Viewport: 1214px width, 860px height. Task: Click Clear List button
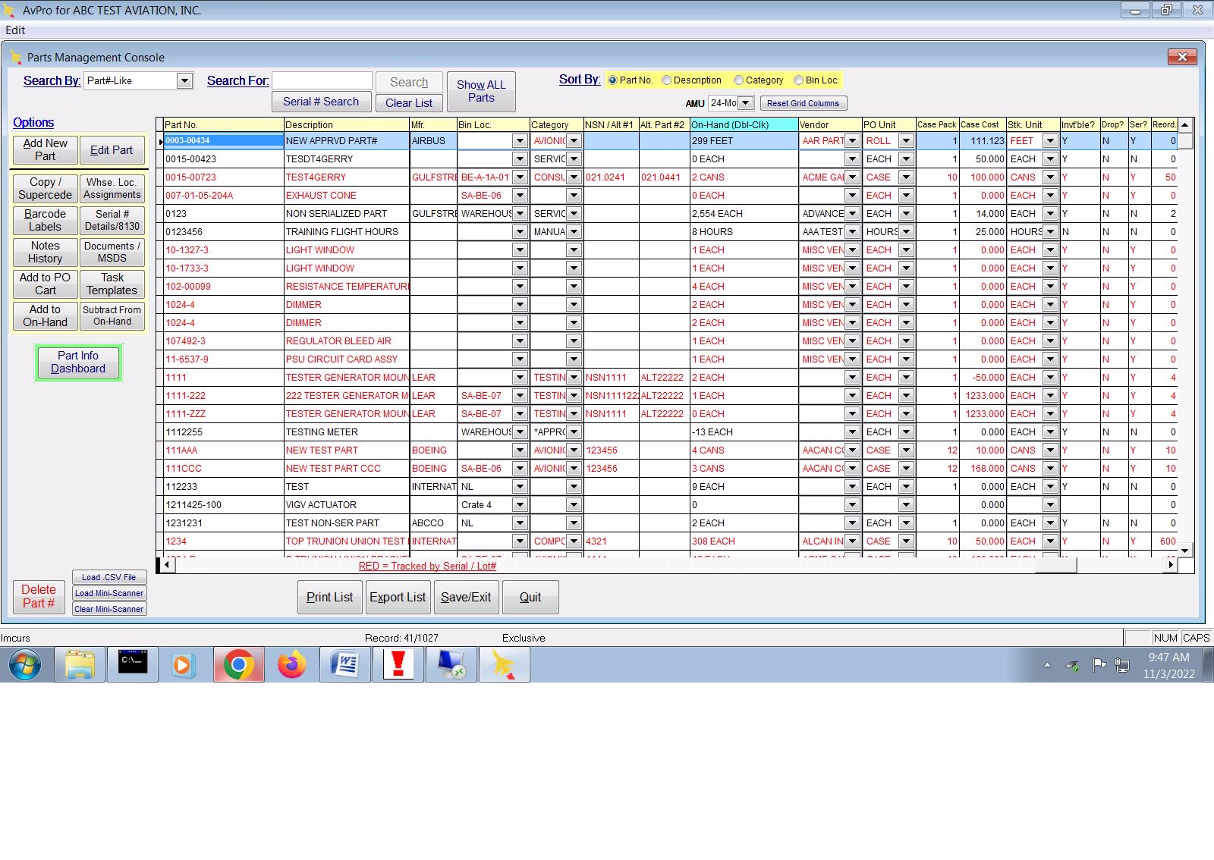coord(409,103)
